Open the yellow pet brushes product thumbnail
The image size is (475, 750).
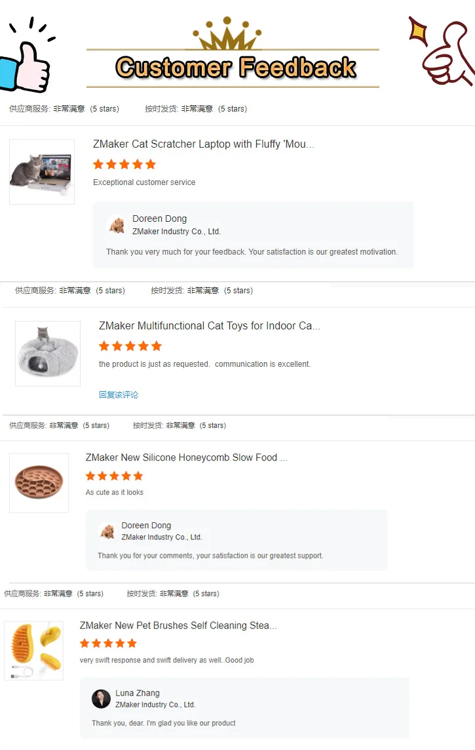[x=33, y=650]
